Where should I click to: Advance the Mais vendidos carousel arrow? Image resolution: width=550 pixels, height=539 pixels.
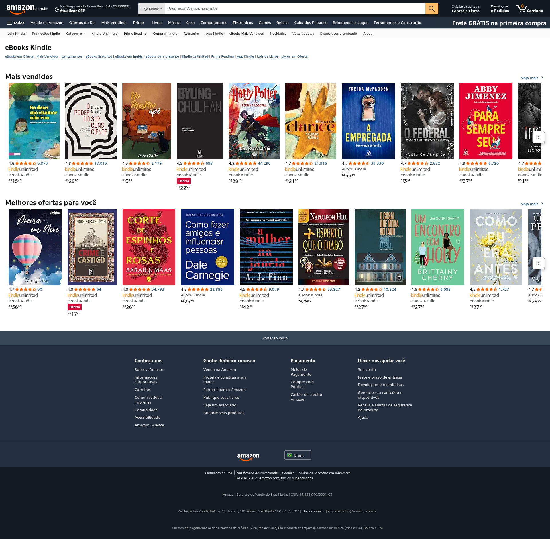539,137
